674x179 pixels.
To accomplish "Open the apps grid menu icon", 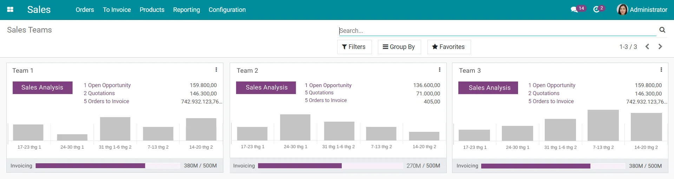I will pyautogui.click(x=10, y=9).
